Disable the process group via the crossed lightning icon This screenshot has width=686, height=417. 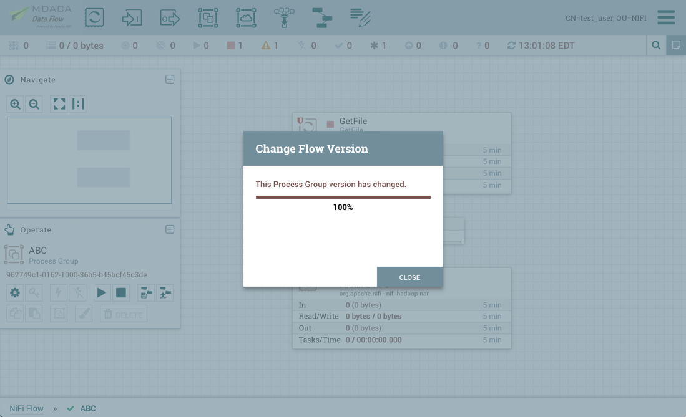[76, 292]
